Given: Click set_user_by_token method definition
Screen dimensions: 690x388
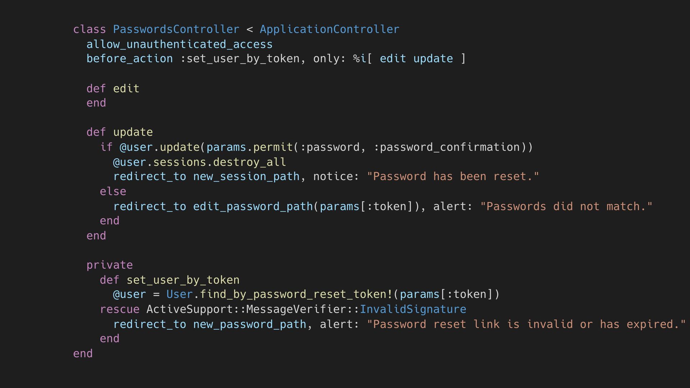Looking at the screenshot, I should tap(183, 280).
